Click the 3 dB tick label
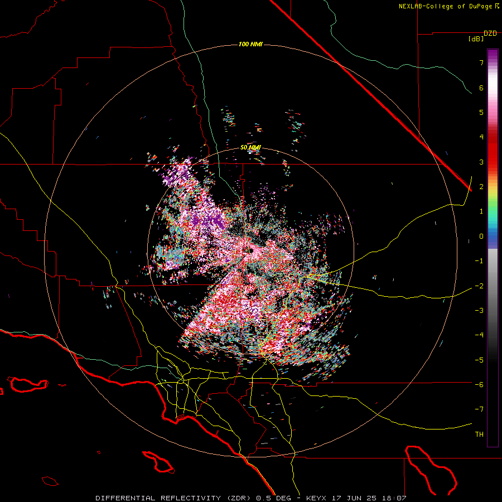The width and height of the screenshot is (502, 502). pyautogui.click(x=481, y=162)
